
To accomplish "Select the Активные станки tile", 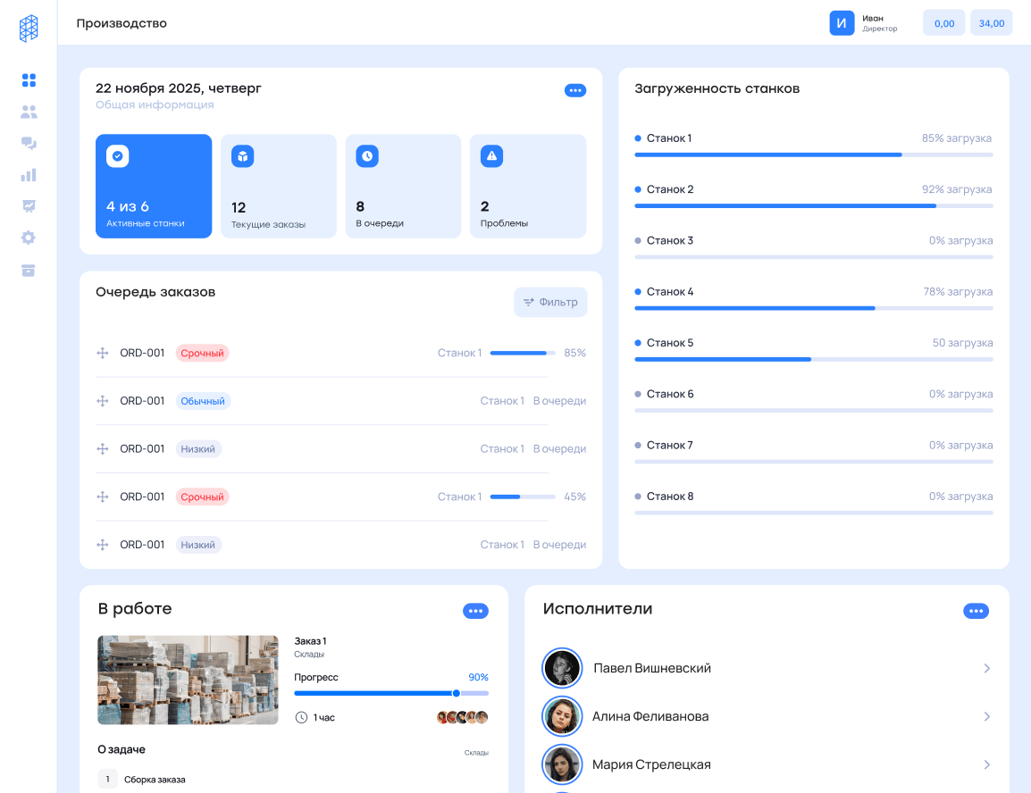I will [154, 187].
